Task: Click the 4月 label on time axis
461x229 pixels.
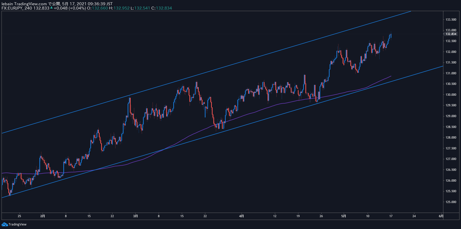Action: pyautogui.click(x=242, y=216)
